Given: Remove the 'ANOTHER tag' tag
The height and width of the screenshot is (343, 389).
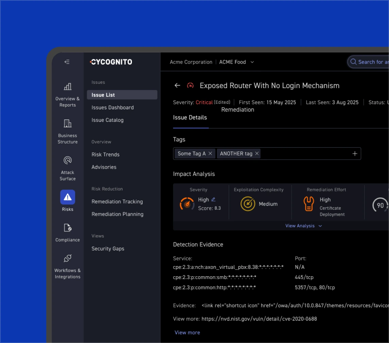Looking at the screenshot, I should [257, 153].
